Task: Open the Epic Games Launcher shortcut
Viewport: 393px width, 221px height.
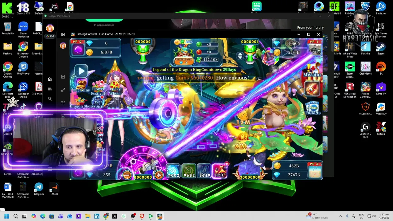Action: pyautogui.click(x=381, y=30)
